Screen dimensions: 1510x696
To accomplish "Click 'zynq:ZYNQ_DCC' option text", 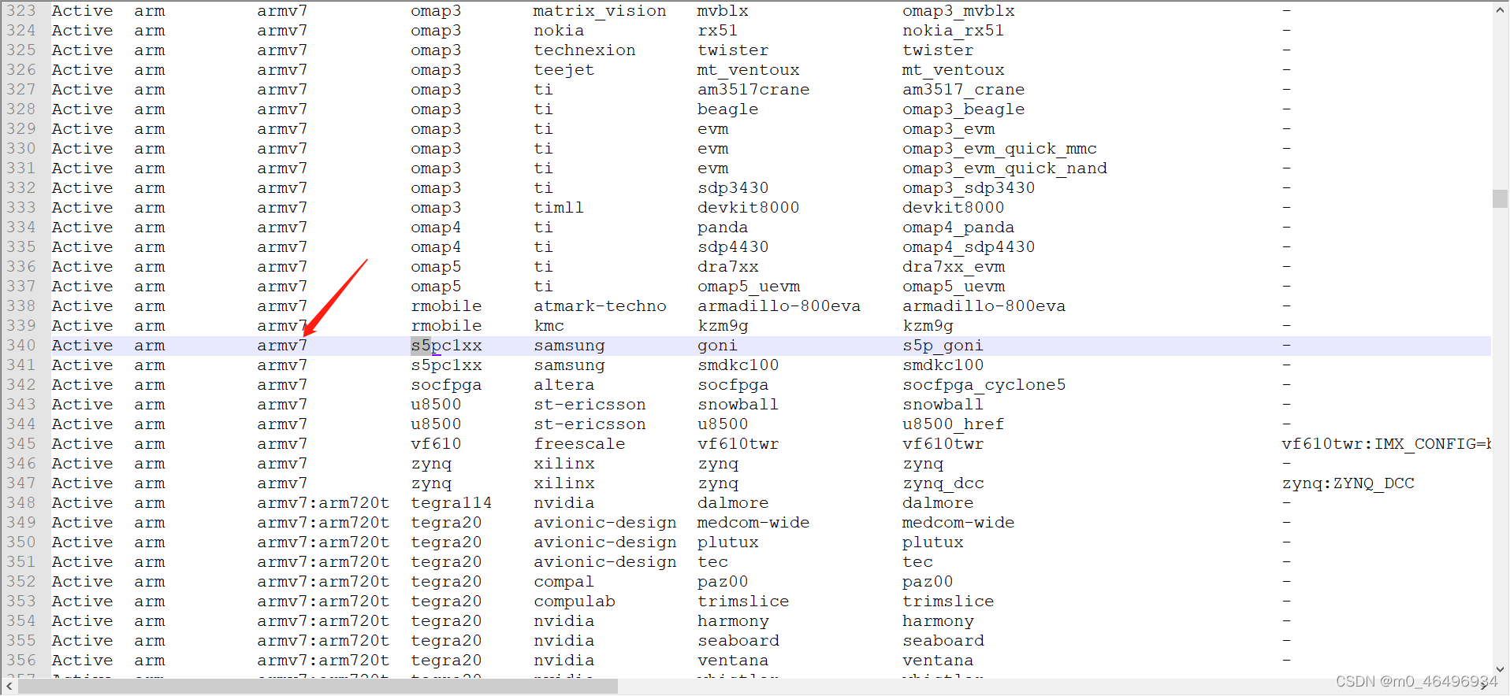I will pyautogui.click(x=1348, y=483).
